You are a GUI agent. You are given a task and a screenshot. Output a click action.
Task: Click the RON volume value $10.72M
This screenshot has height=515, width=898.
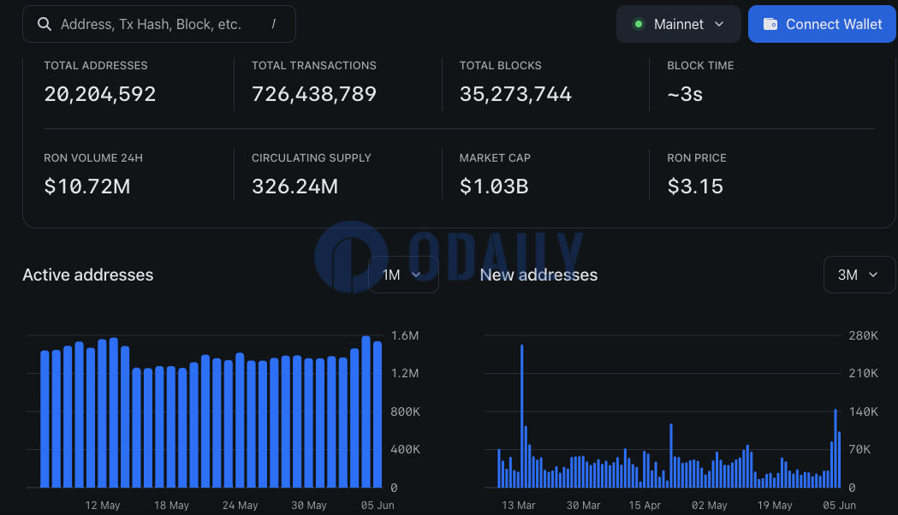coord(87,186)
